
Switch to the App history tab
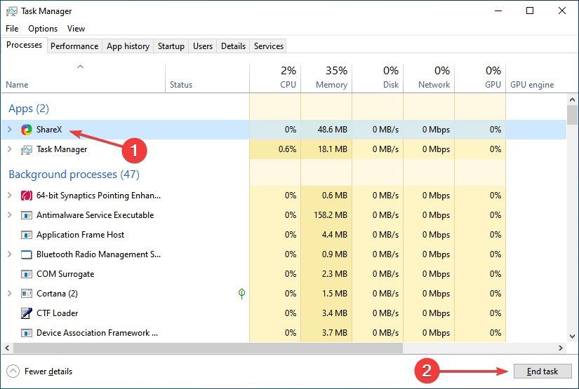pyautogui.click(x=128, y=46)
